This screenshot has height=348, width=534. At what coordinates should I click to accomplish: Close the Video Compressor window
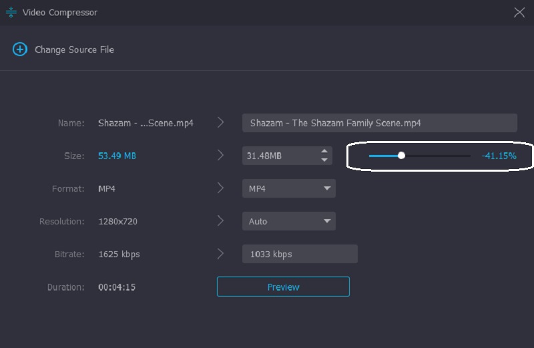pos(519,12)
